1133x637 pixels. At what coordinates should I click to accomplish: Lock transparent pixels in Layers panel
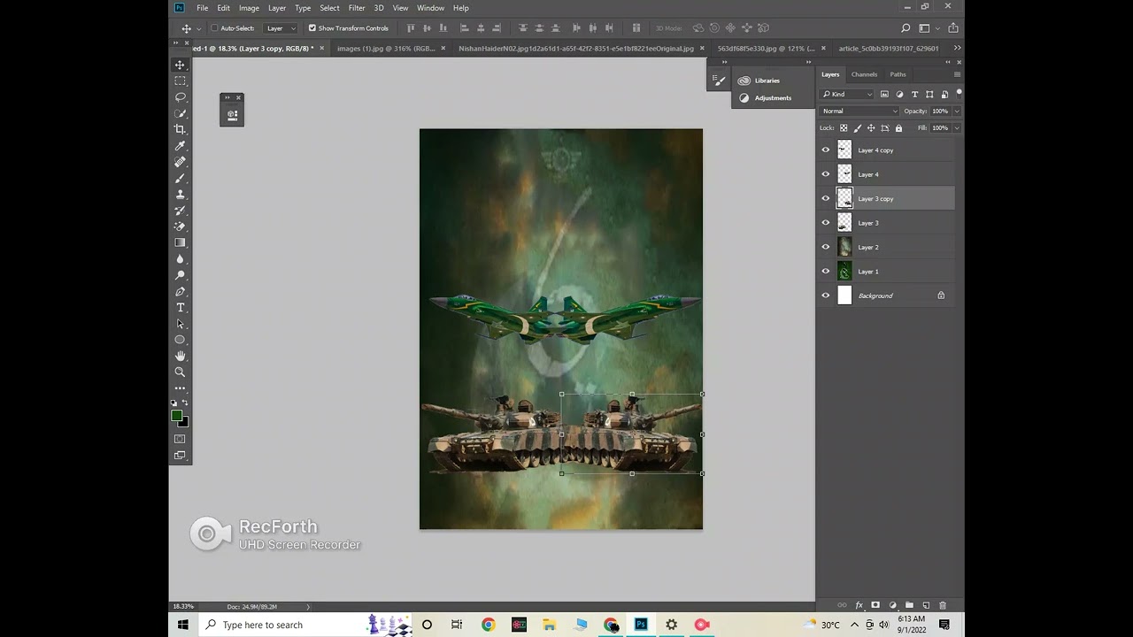[x=844, y=128]
